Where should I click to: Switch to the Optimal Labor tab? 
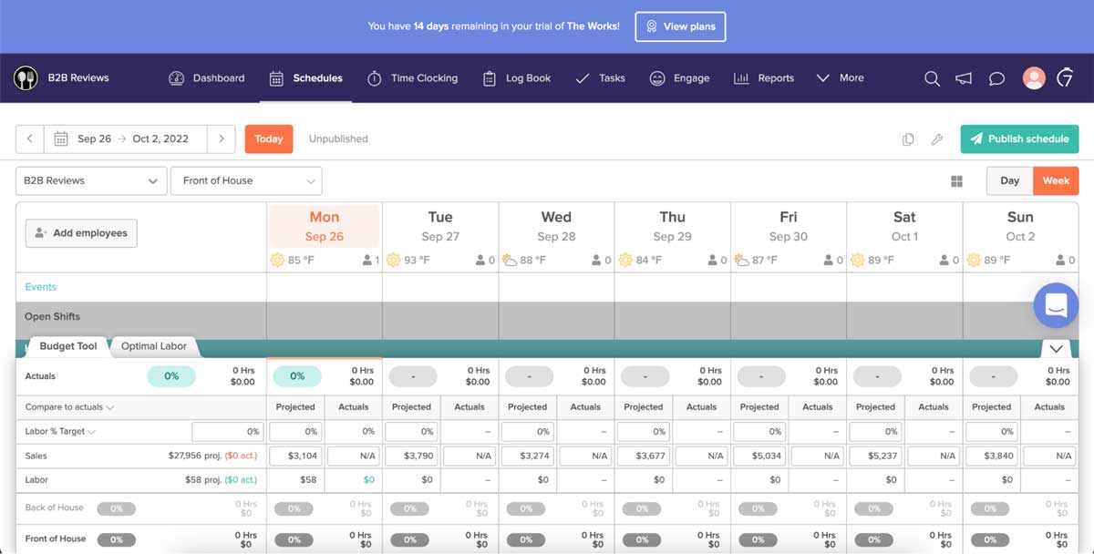pos(153,346)
